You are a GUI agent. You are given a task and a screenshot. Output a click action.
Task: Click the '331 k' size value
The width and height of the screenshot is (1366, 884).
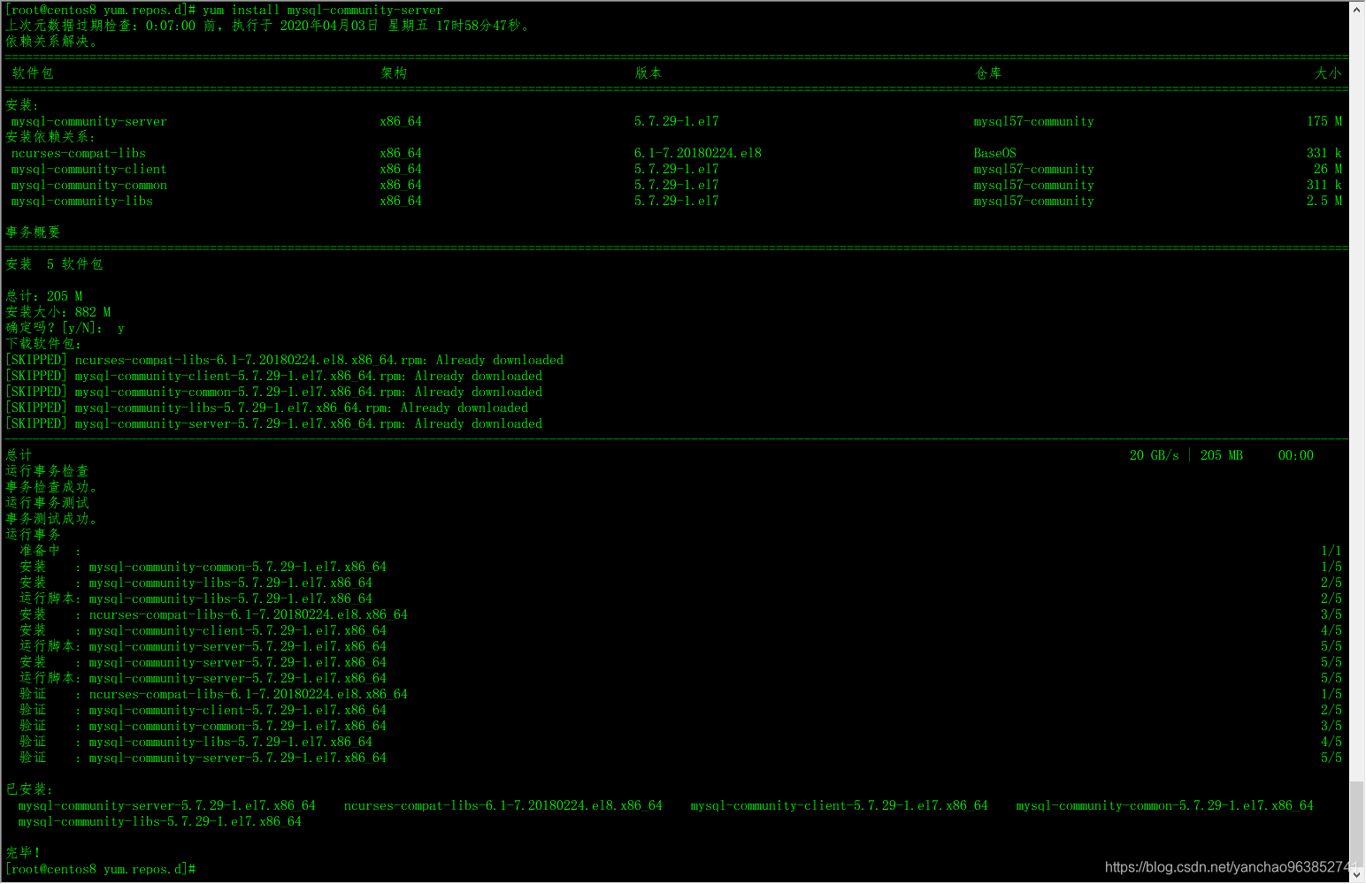pyautogui.click(x=1324, y=153)
